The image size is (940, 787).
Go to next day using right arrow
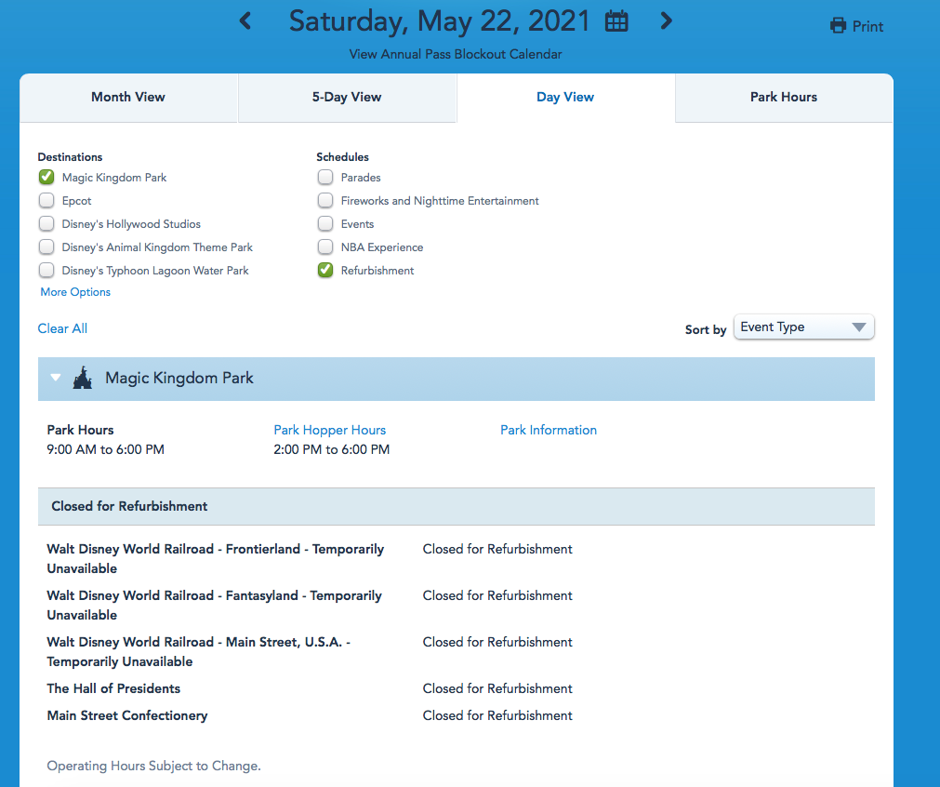[x=666, y=20]
